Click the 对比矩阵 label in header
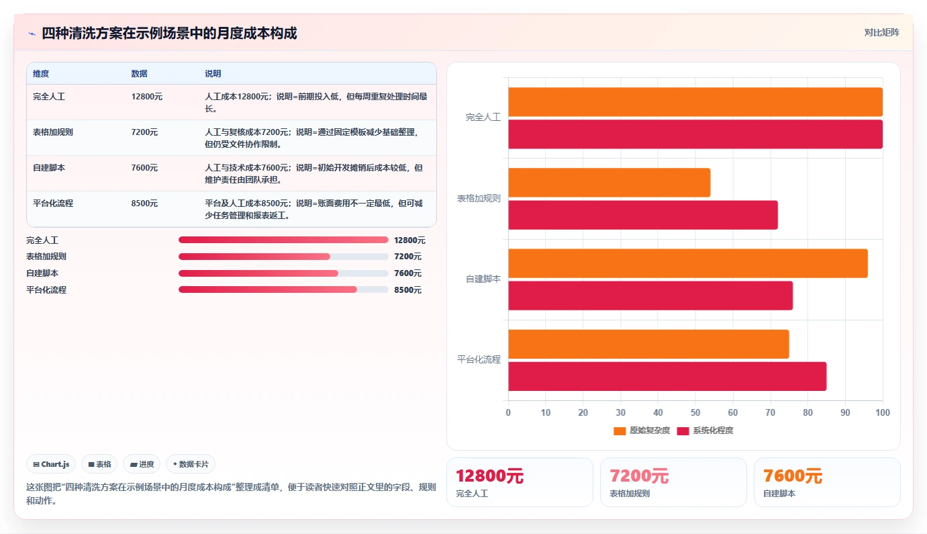 coord(881,32)
